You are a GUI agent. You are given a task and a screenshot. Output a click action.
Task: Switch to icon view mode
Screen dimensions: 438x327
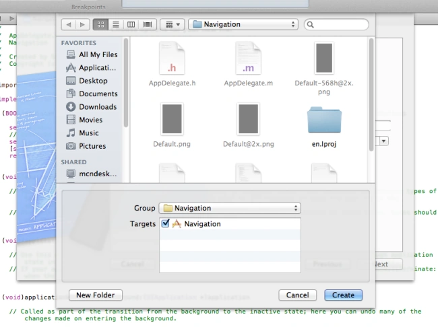coord(101,24)
